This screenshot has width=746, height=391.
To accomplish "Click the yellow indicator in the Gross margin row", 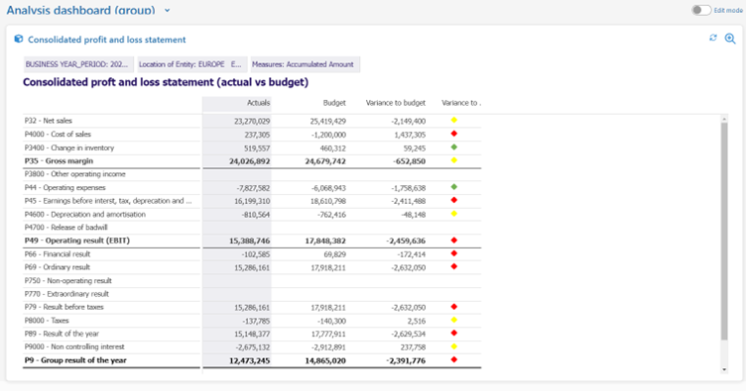I will point(454,160).
